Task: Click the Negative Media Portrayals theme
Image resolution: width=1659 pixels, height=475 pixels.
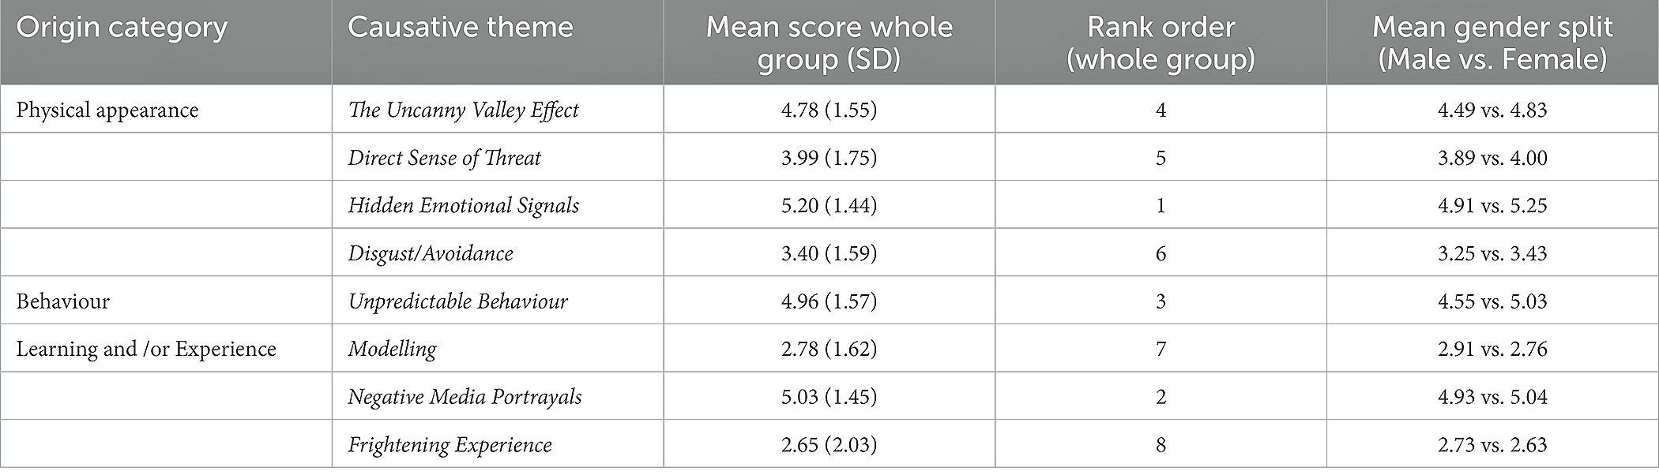Action: pos(465,397)
